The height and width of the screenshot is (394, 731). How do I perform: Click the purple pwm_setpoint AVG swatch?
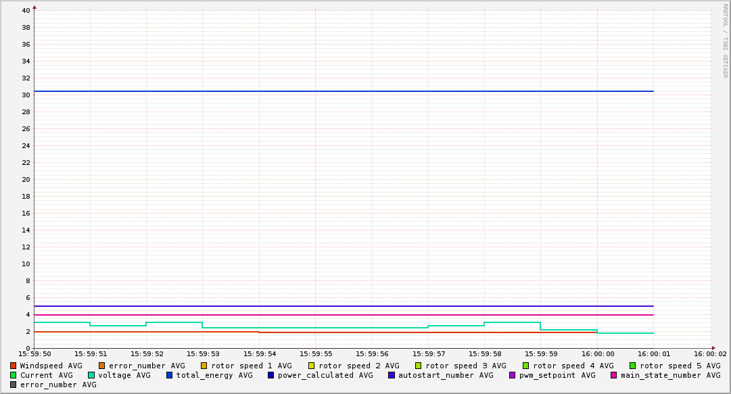point(512,375)
